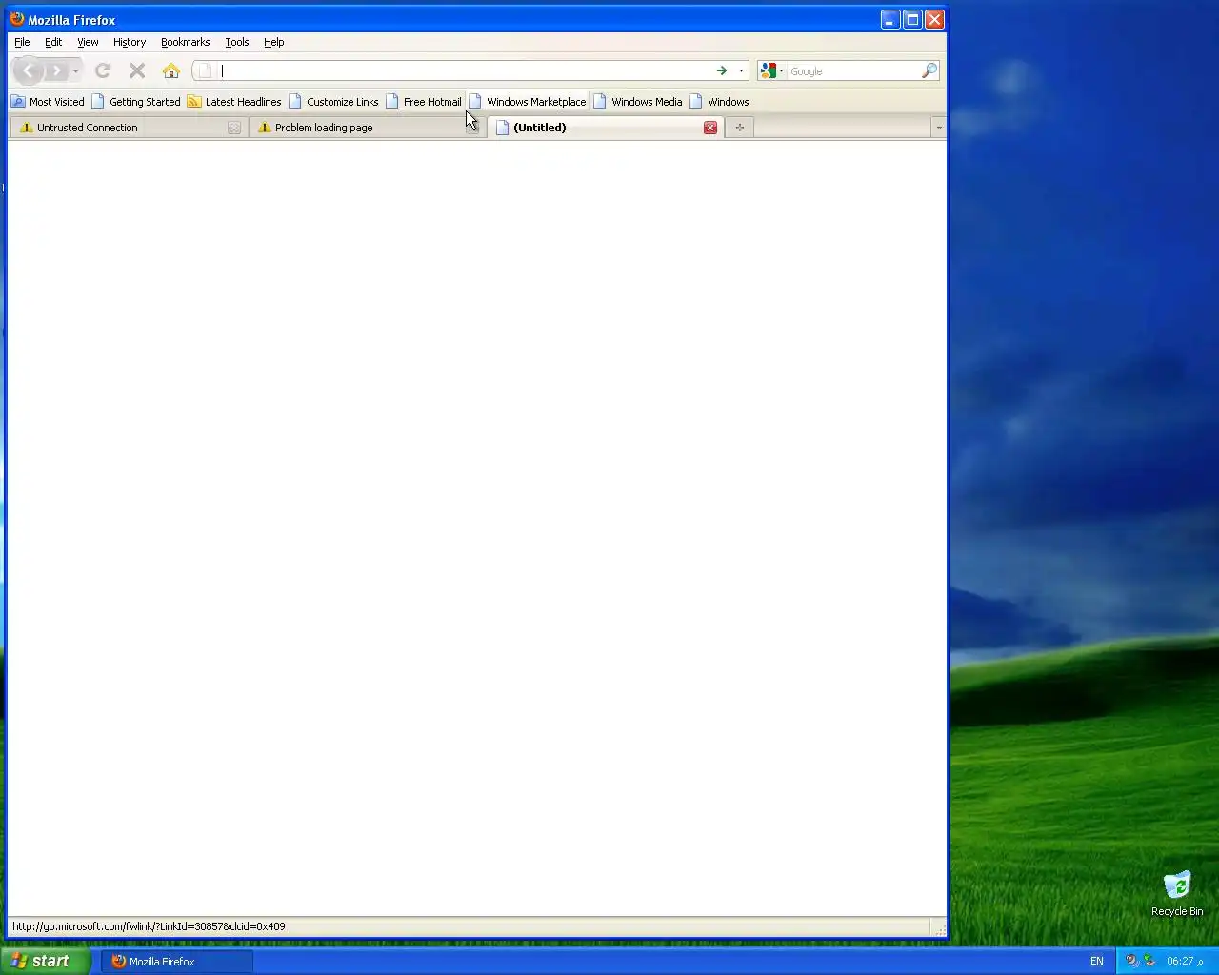The width and height of the screenshot is (1219, 975).
Task: Select the Recycle Bin desktop icon
Action: coord(1177,893)
